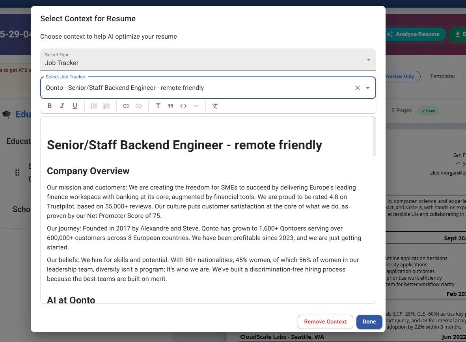This screenshot has height=342, width=466.
Task: Apply heading text style icon
Action: click(x=158, y=106)
